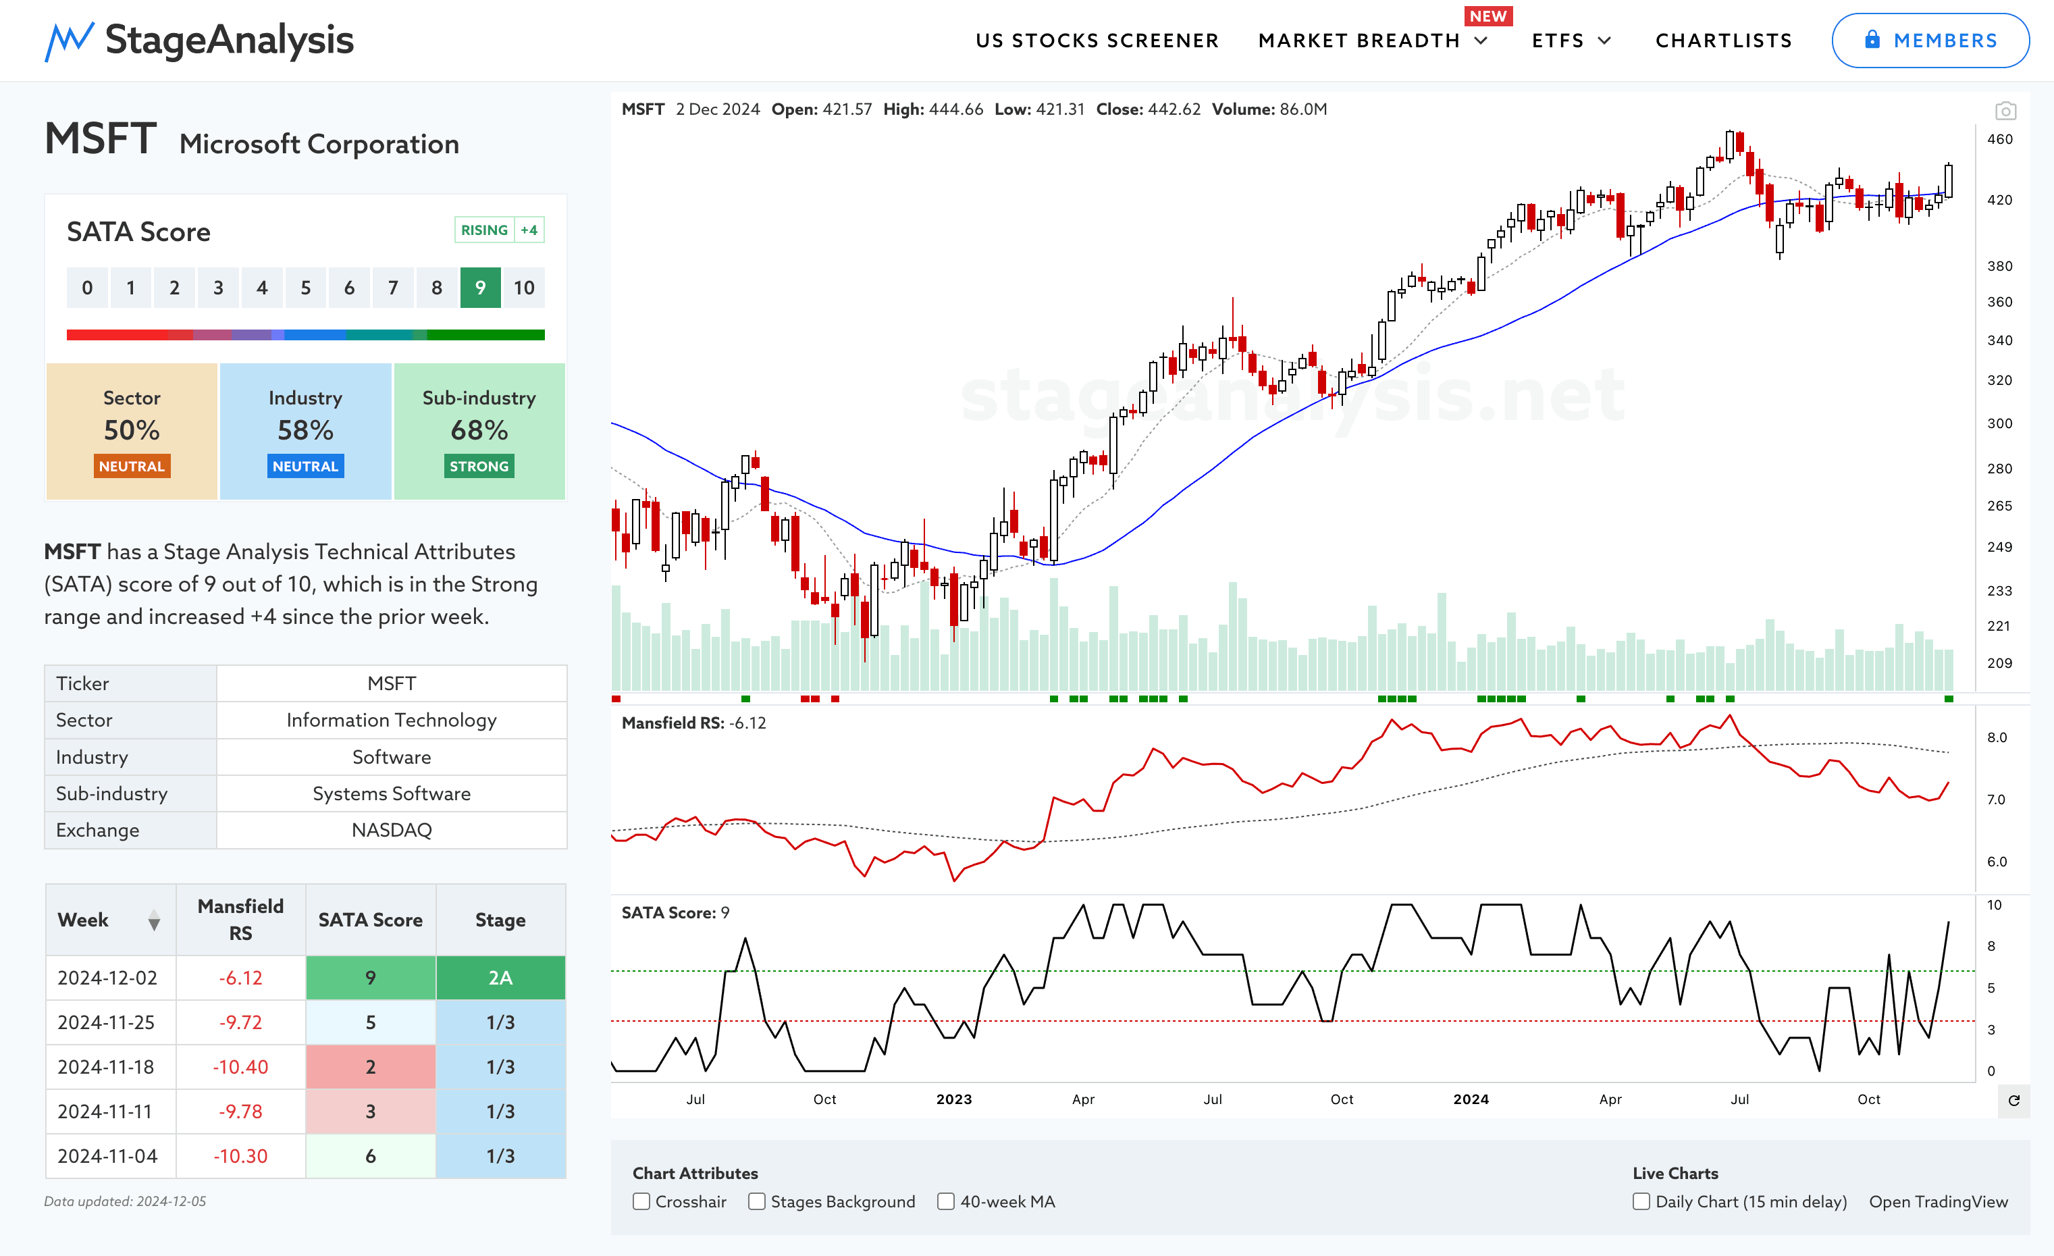This screenshot has height=1256, width=2054.
Task: Click the Volume: 86.0M chart value
Action: (x=1269, y=109)
